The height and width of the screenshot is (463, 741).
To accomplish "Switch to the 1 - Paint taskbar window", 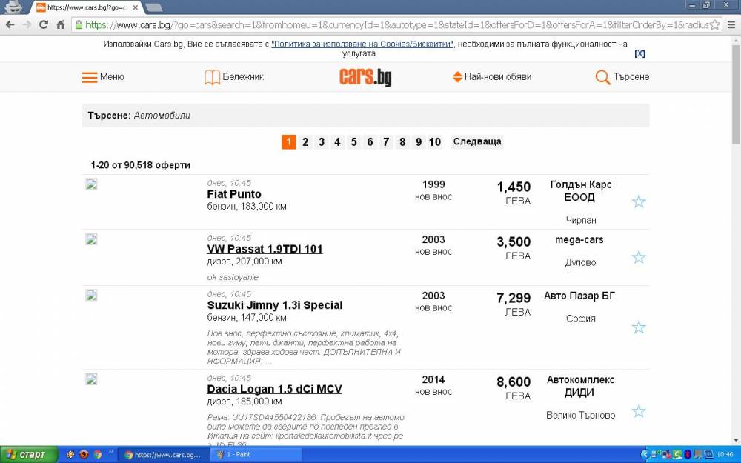I will pos(256,455).
